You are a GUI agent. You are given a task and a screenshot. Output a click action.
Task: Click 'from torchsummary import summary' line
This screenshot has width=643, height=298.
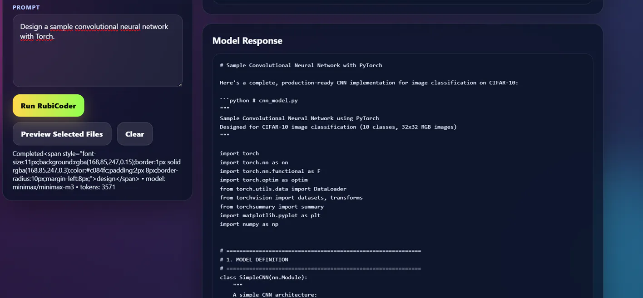coord(272,206)
